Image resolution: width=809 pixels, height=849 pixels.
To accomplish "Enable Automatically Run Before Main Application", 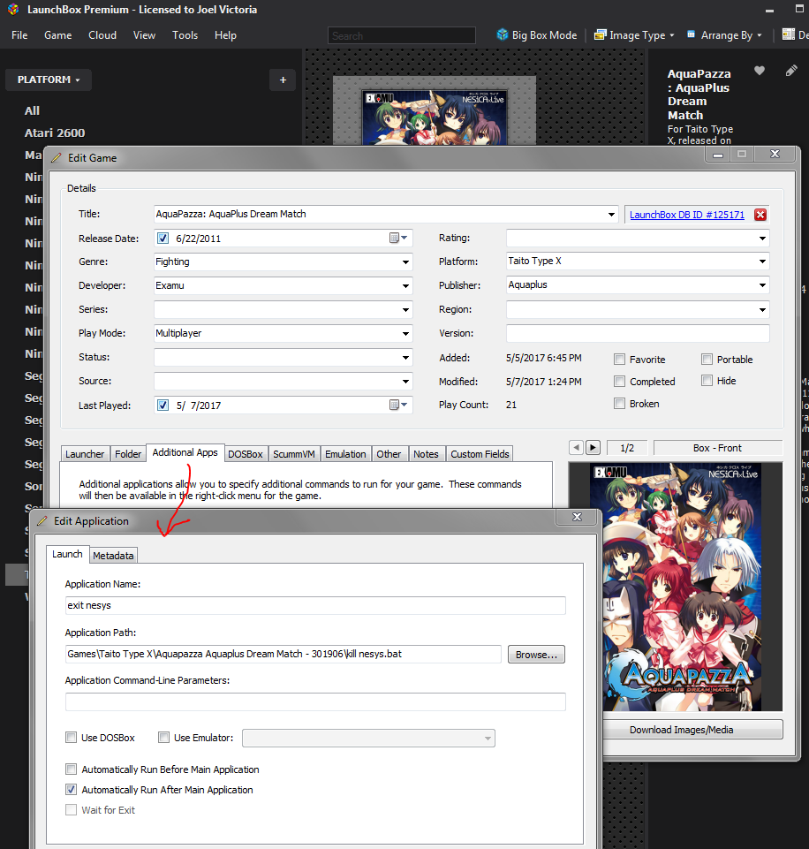I will (x=71, y=769).
